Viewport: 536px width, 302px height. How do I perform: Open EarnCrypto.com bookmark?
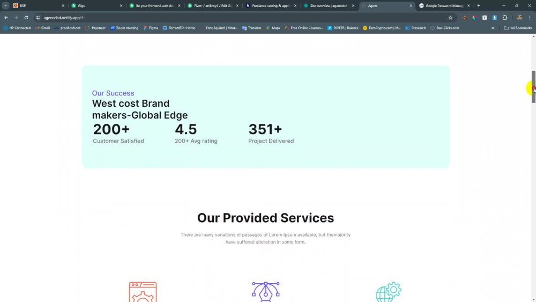(x=382, y=28)
